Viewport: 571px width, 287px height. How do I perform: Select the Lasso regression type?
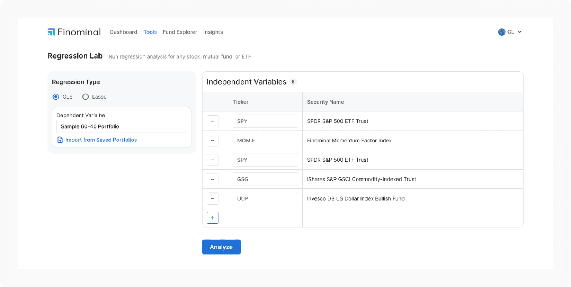(x=85, y=97)
